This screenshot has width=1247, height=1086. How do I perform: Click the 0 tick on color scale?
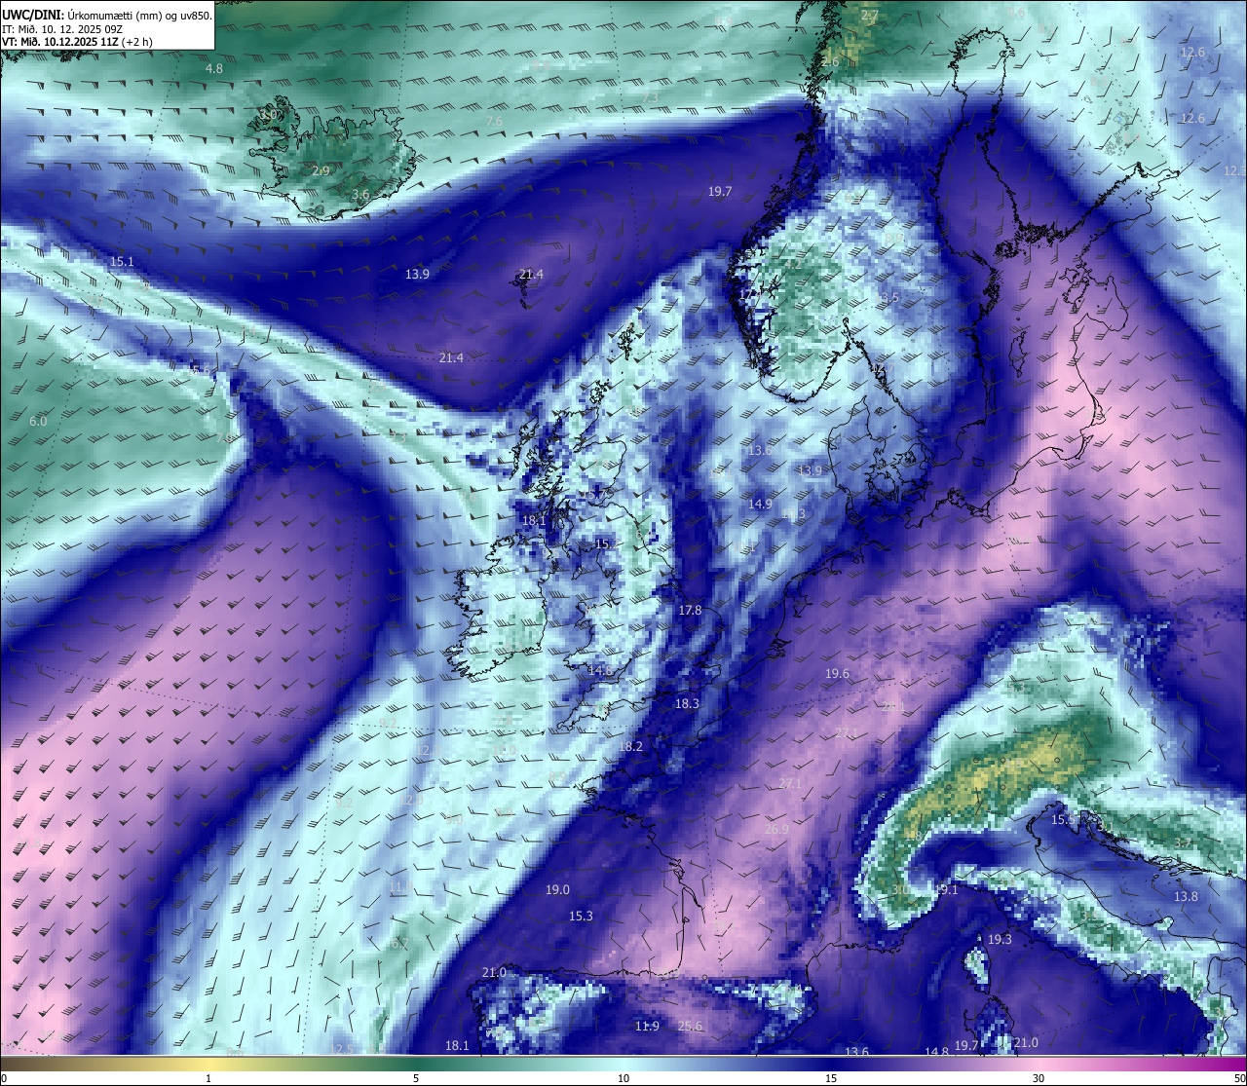[4, 1078]
